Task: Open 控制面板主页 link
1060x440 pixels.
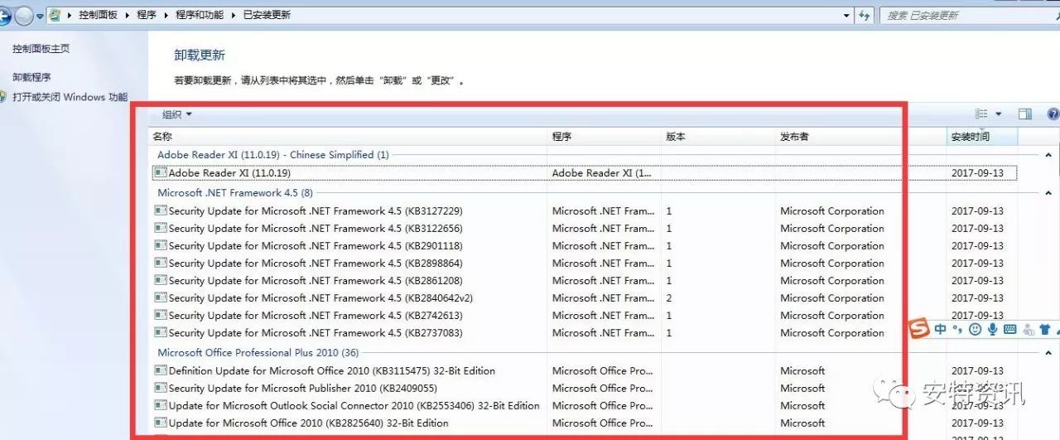Action: tap(41, 49)
